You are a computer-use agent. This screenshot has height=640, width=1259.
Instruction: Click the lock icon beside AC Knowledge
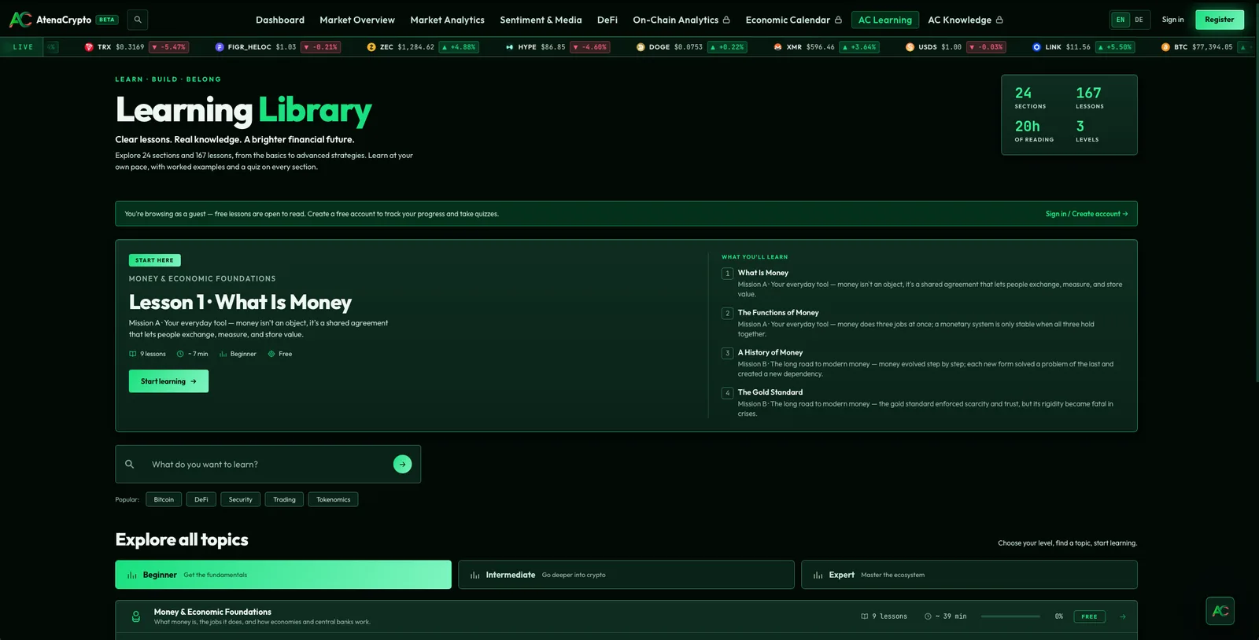[x=999, y=20]
